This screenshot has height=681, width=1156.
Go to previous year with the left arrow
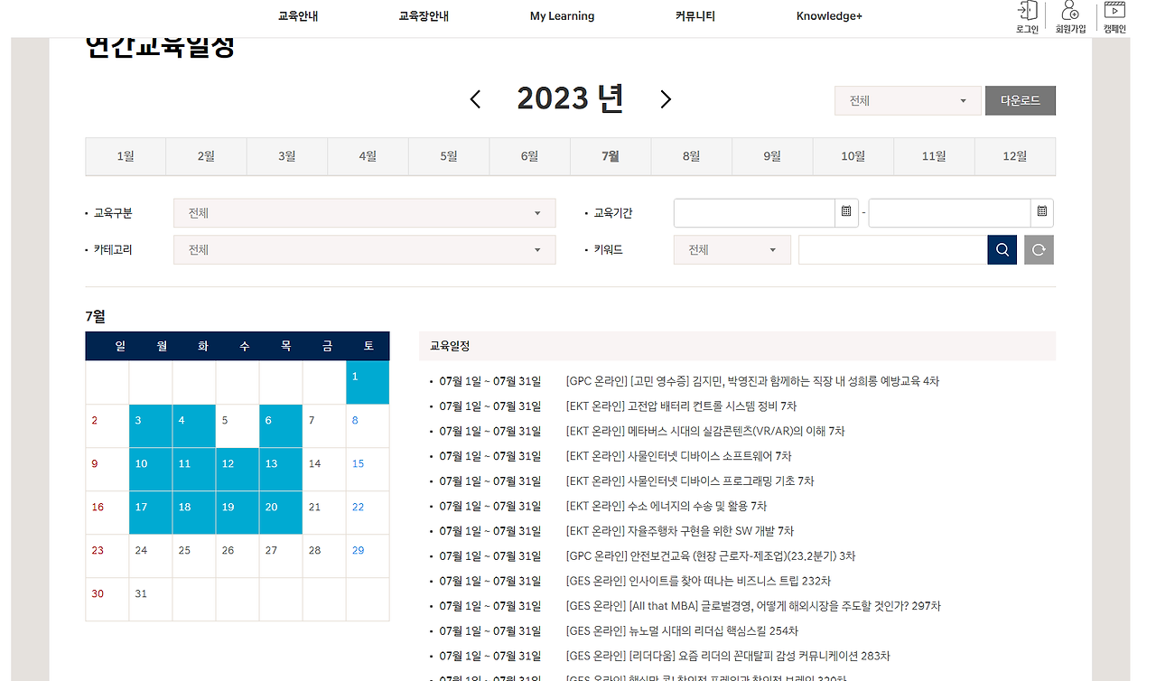pos(475,99)
